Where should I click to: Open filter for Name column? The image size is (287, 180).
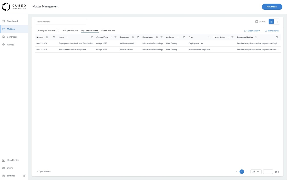pyautogui.click(x=92, y=37)
